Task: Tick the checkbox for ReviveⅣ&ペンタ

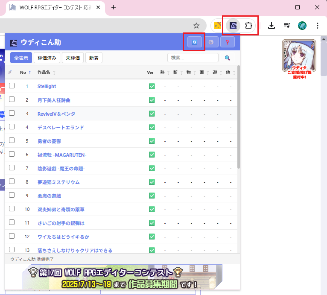Action: (x=12, y=113)
